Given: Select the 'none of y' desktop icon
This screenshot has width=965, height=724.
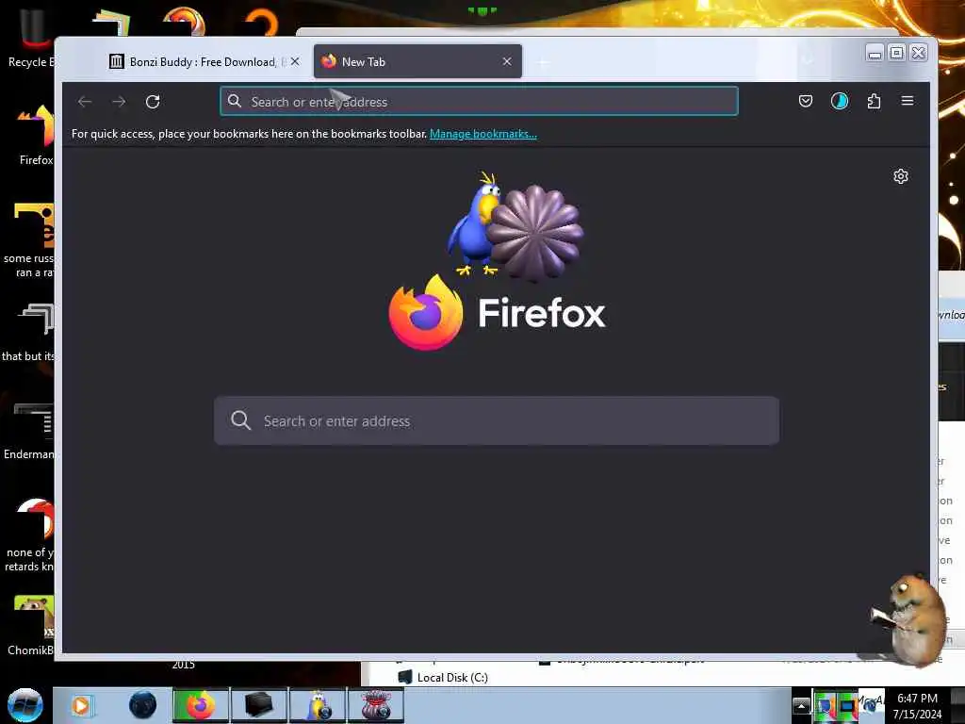Looking at the screenshot, I should coord(29,535).
